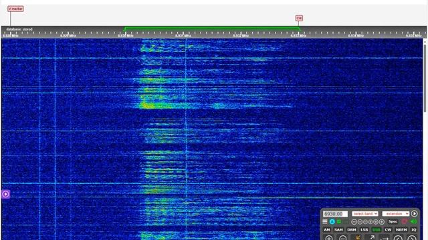The width and height of the screenshot is (428, 240).
Task: Toggle the red record button
Action: point(405,221)
